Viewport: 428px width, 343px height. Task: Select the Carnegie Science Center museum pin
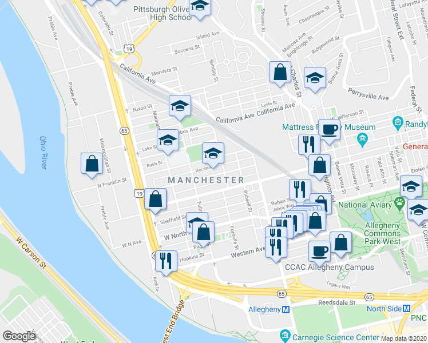(286, 336)
